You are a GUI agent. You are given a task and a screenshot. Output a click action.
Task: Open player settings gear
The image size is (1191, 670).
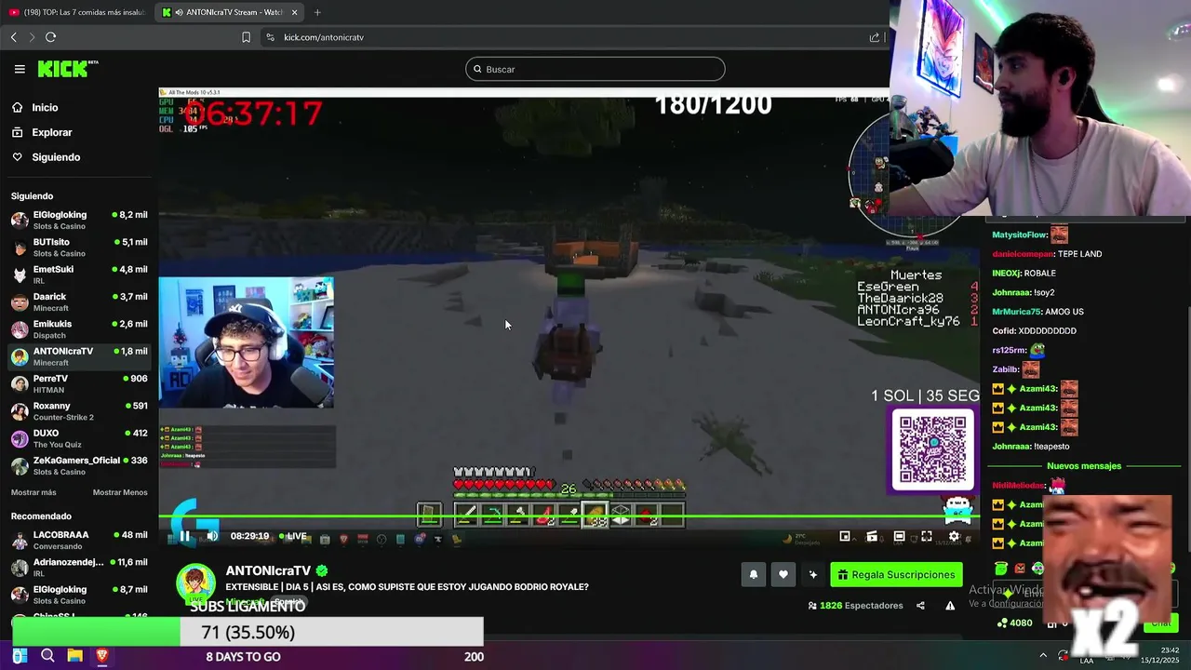(954, 536)
